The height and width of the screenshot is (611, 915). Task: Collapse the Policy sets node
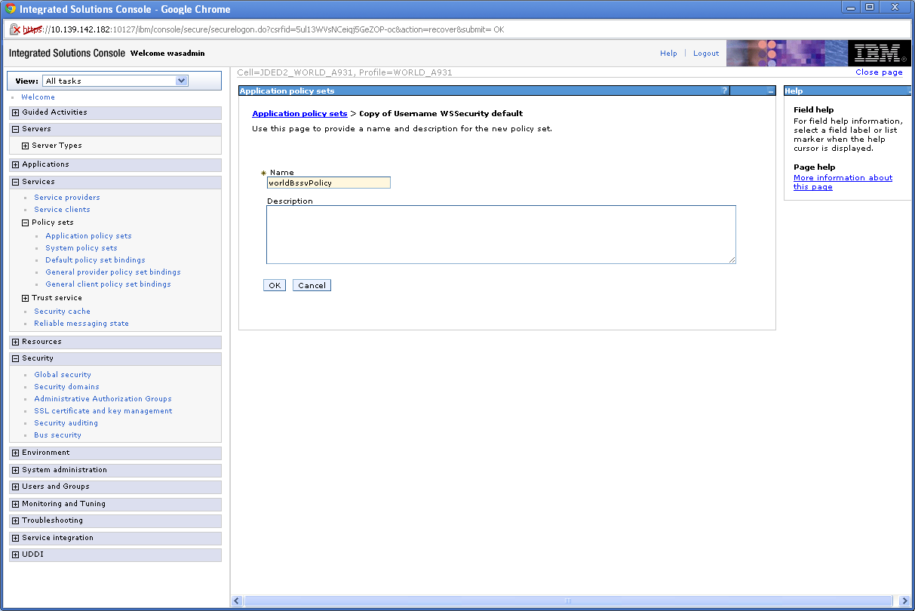tap(25, 223)
